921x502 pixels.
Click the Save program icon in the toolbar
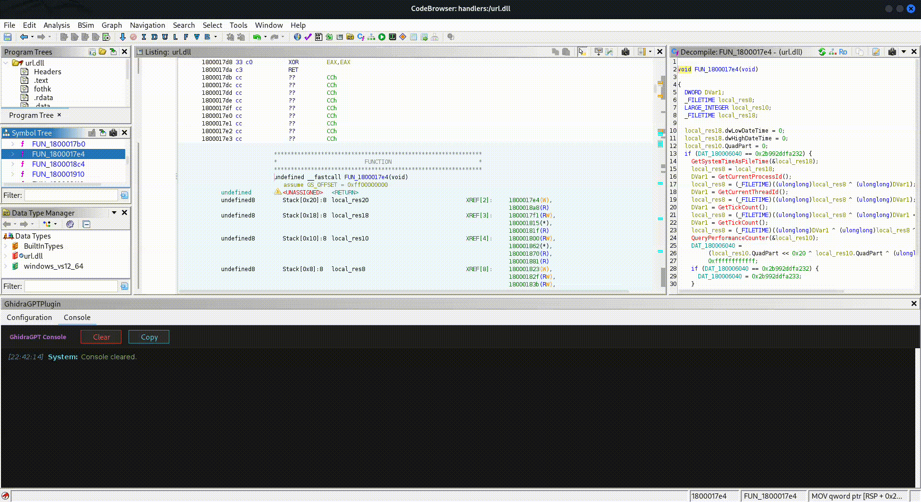click(8, 37)
